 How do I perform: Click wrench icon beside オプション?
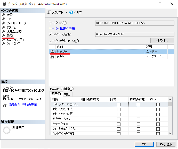(x=4, y=27)
